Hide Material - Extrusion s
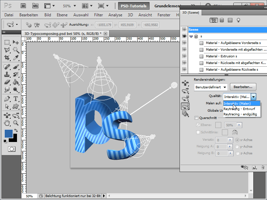 184,56
